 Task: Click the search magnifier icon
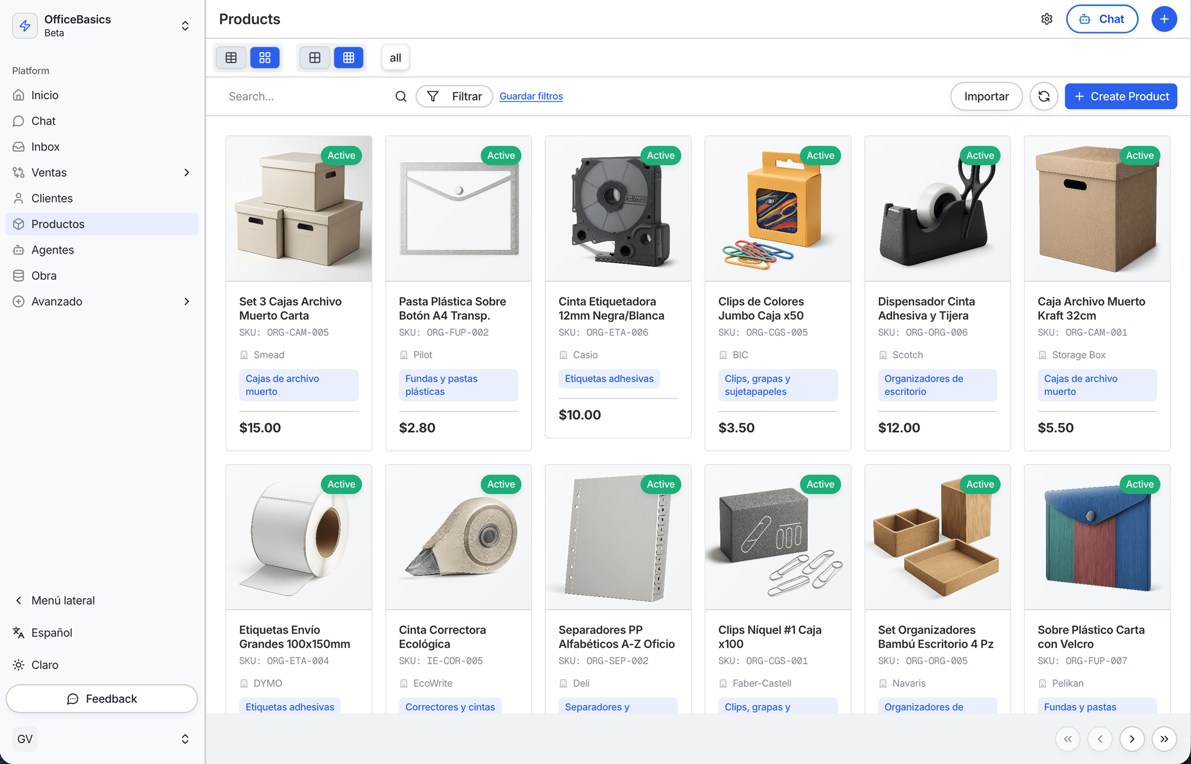click(x=401, y=96)
